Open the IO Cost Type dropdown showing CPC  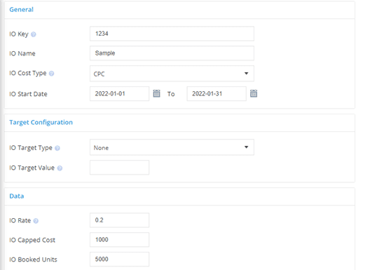[172, 73]
